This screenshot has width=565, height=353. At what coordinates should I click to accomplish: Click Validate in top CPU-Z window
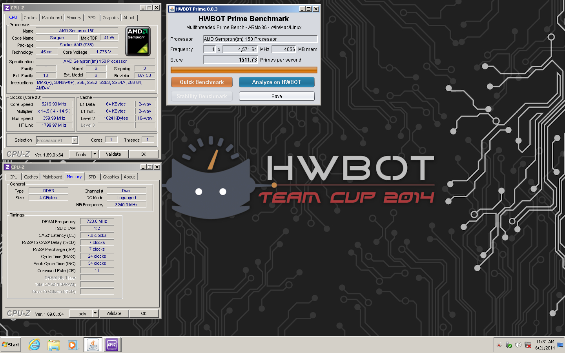pos(113,154)
